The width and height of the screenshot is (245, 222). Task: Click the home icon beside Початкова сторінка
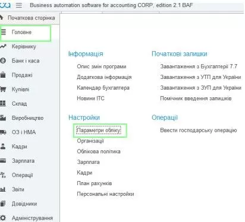click(x=1, y=18)
